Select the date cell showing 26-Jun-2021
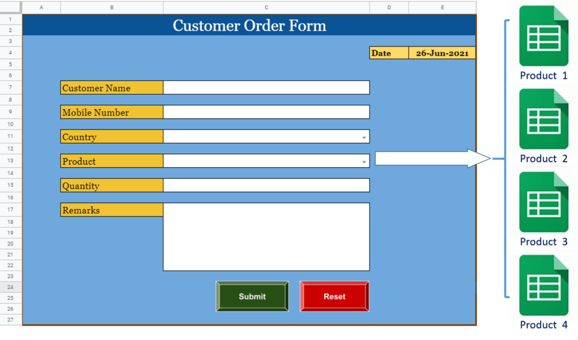 [x=442, y=53]
